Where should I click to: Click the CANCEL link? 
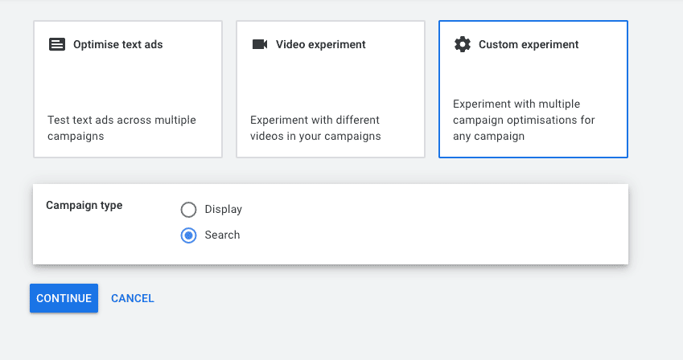pos(133,298)
